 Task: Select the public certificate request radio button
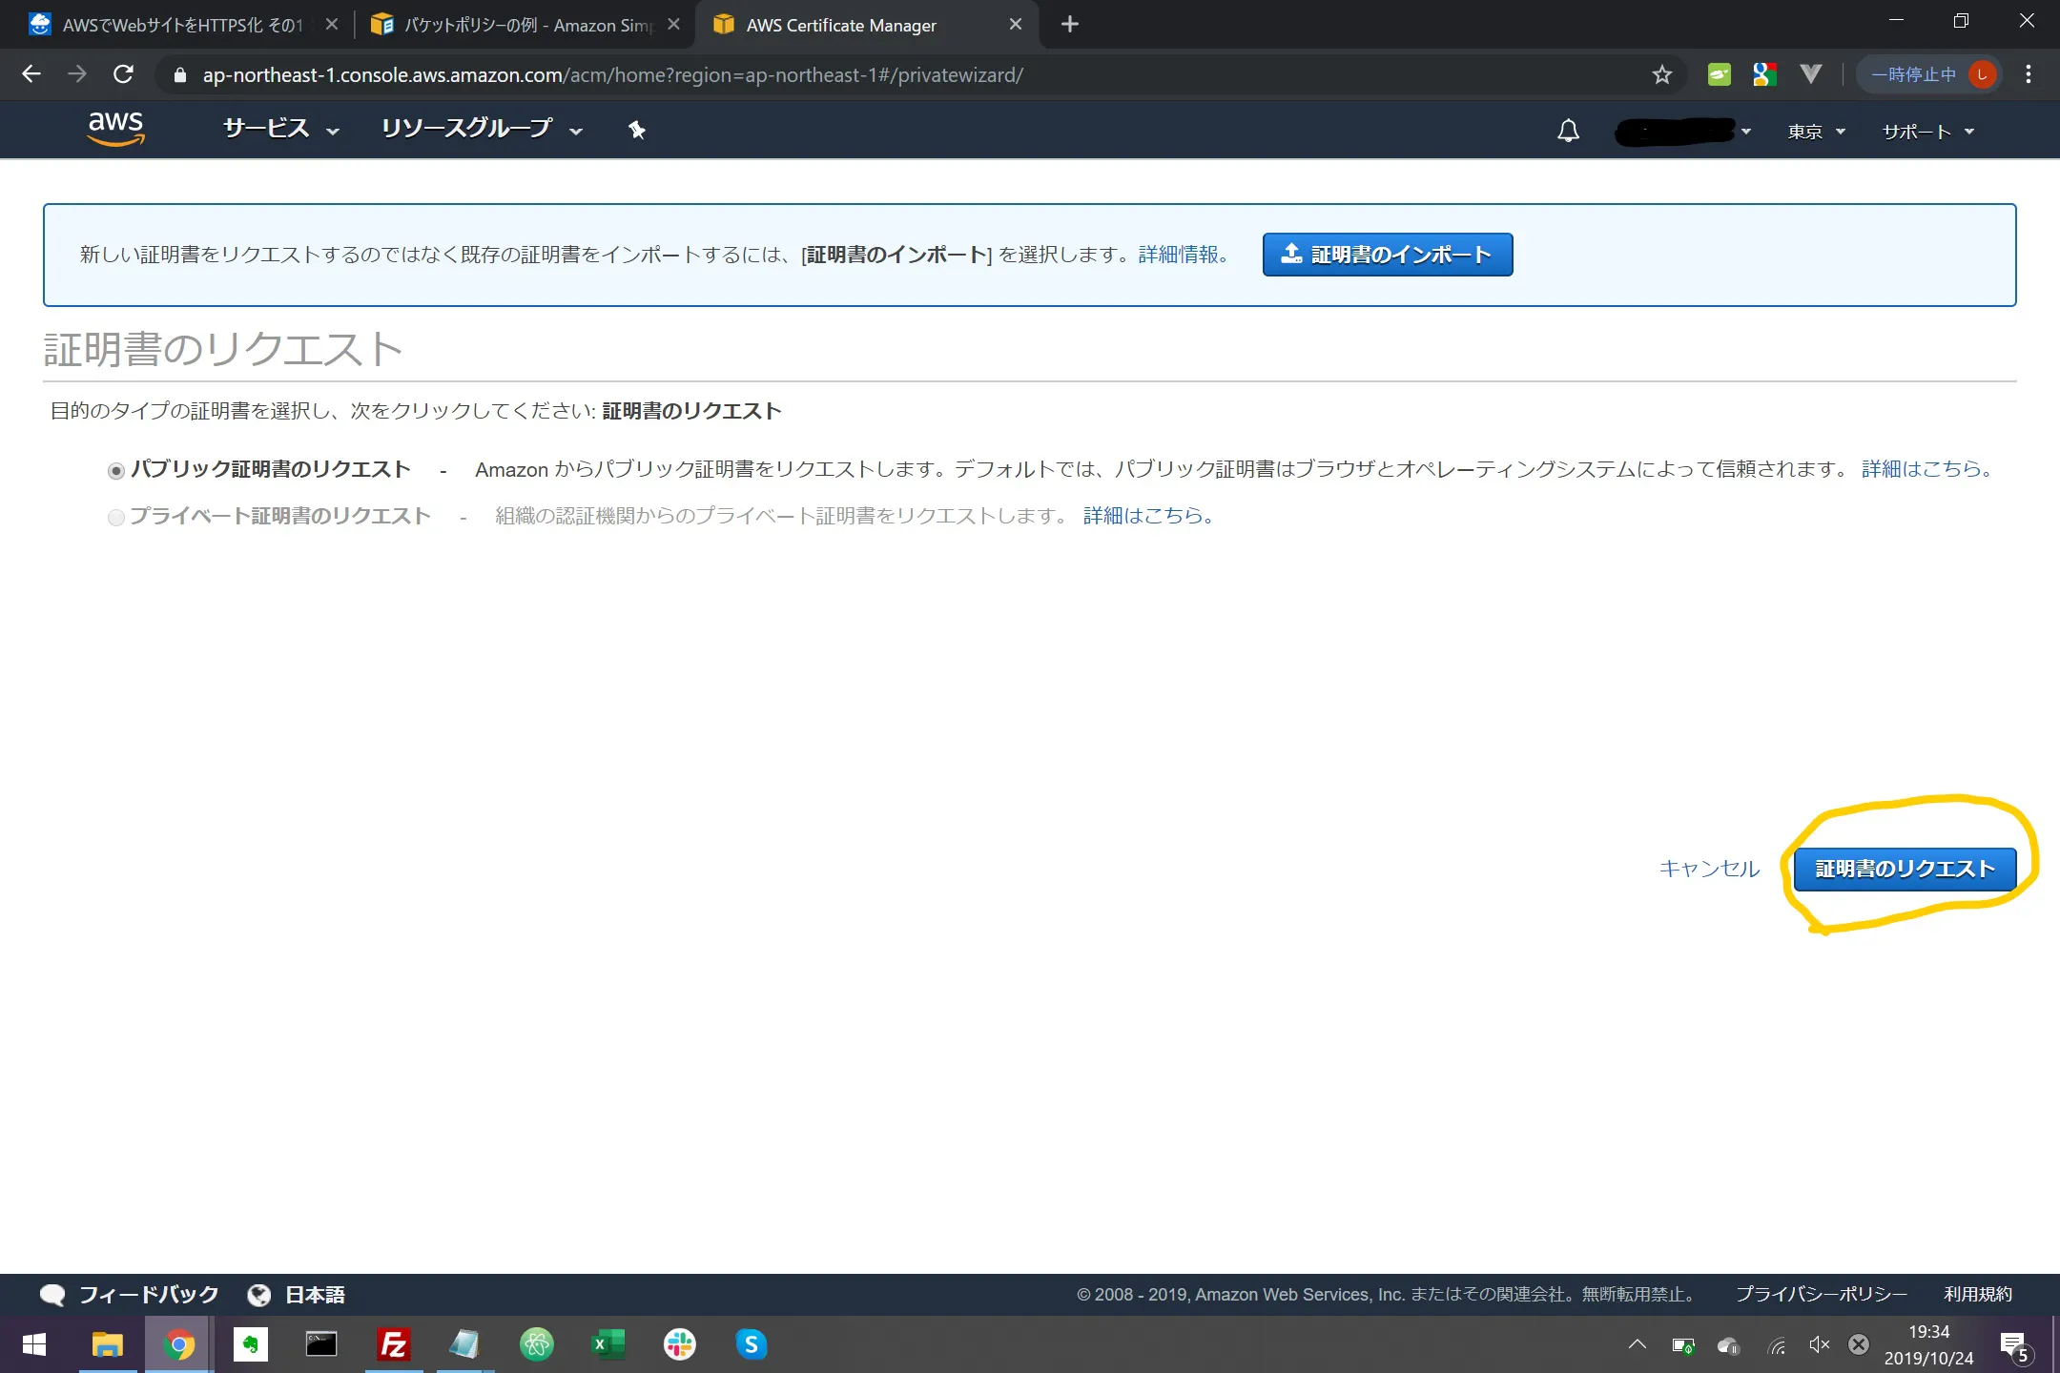coord(116,470)
